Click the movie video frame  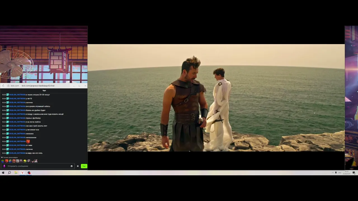[216, 98]
